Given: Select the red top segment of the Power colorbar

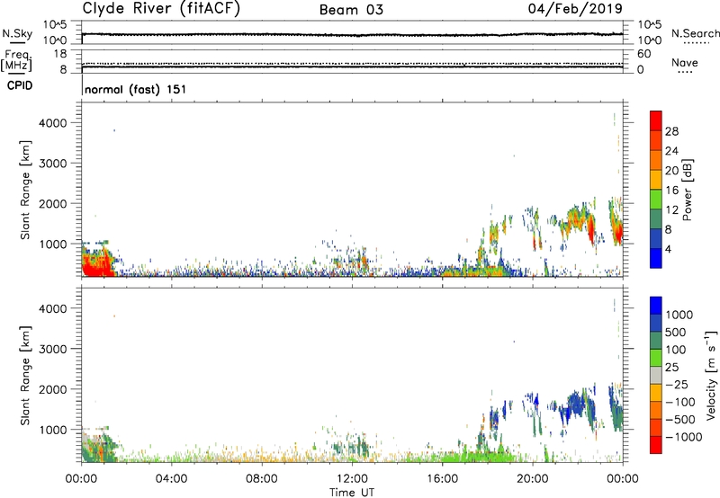Looking at the screenshot, I should (x=656, y=120).
